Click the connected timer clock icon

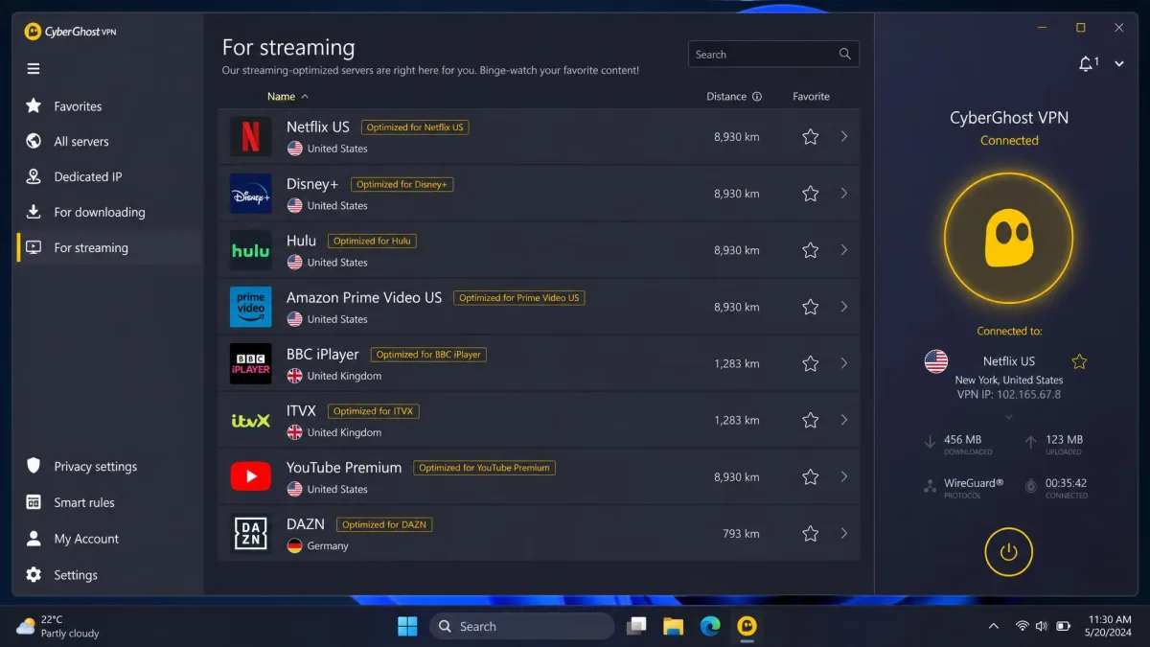point(1030,486)
